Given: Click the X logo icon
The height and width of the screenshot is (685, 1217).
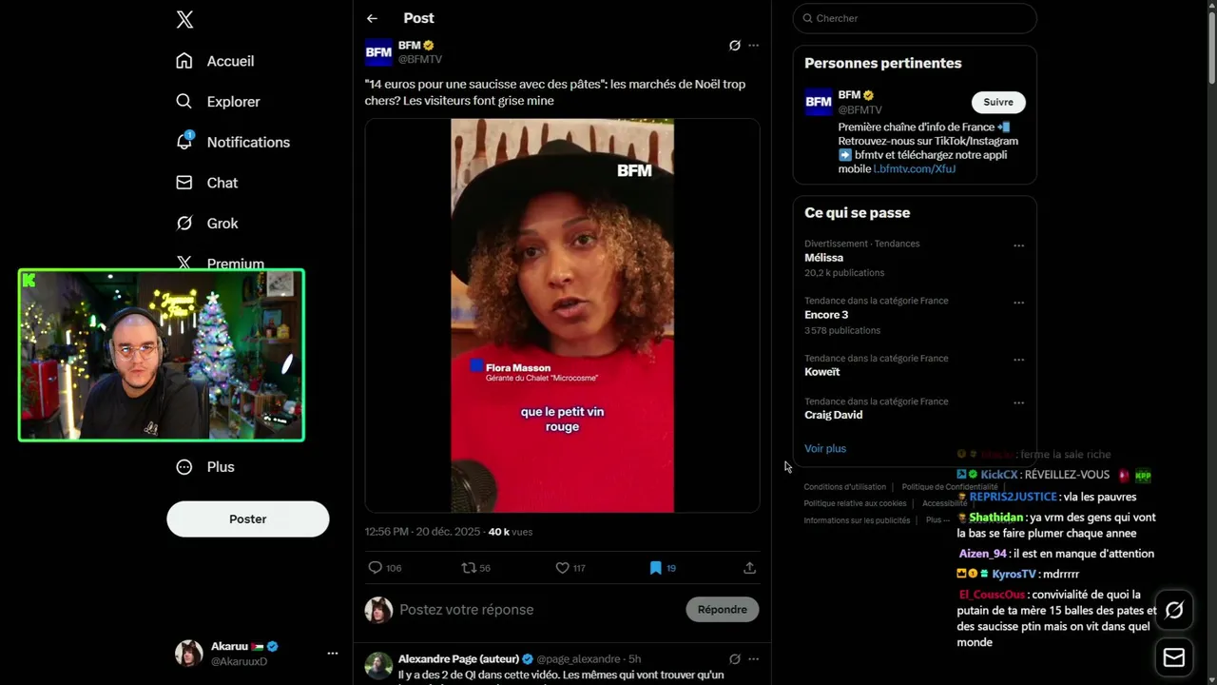Looking at the screenshot, I should (x=184, y=19).
